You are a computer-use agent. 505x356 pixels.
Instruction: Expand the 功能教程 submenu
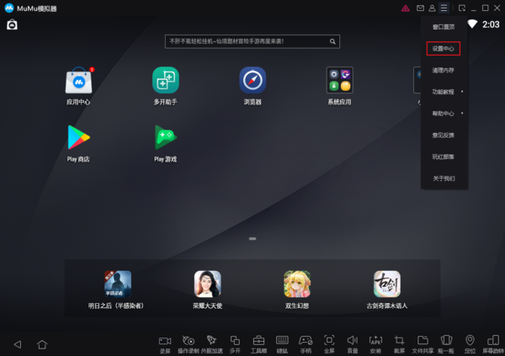click(x=444, y=92)
